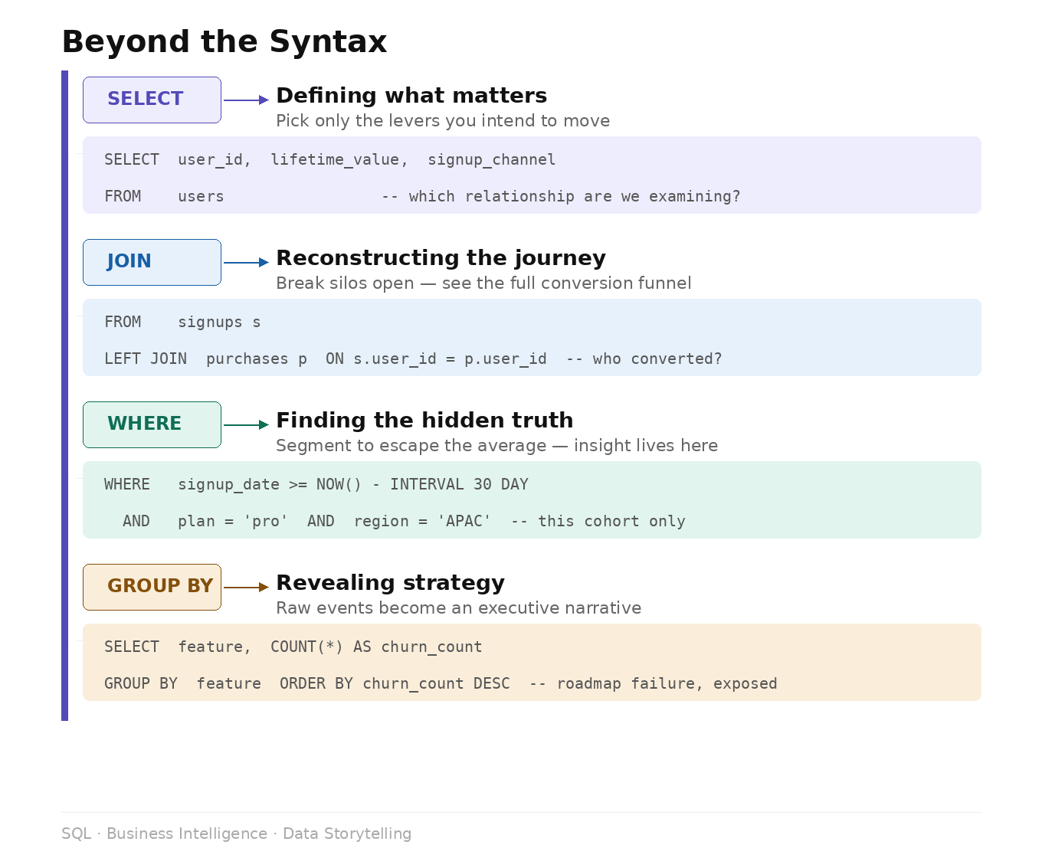The image size is (1042, 858).
Task: Click 'SELECT feature, COUNT(*) AS churn_count' line
Action: pos(293,647)
